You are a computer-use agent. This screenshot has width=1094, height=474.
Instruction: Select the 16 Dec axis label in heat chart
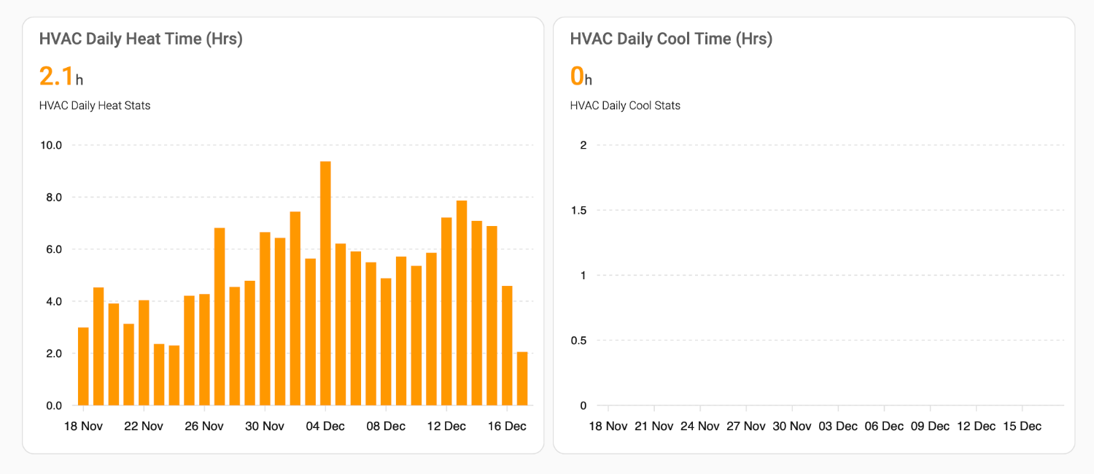508,426
